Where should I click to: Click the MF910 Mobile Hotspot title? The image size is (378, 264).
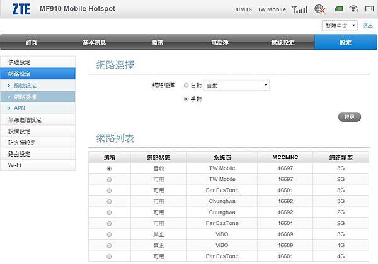click(77, 9)
